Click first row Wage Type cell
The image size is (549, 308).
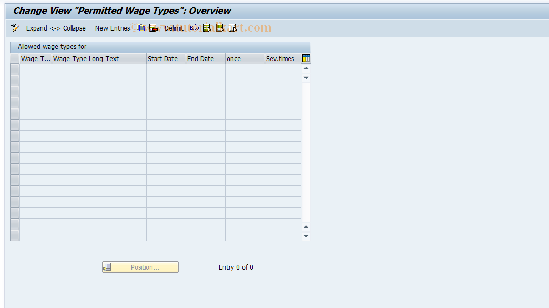click(x=36, y=69)
